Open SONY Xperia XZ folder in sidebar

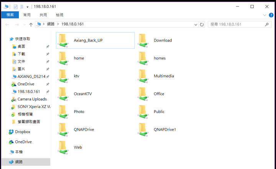tap(33, 107)
